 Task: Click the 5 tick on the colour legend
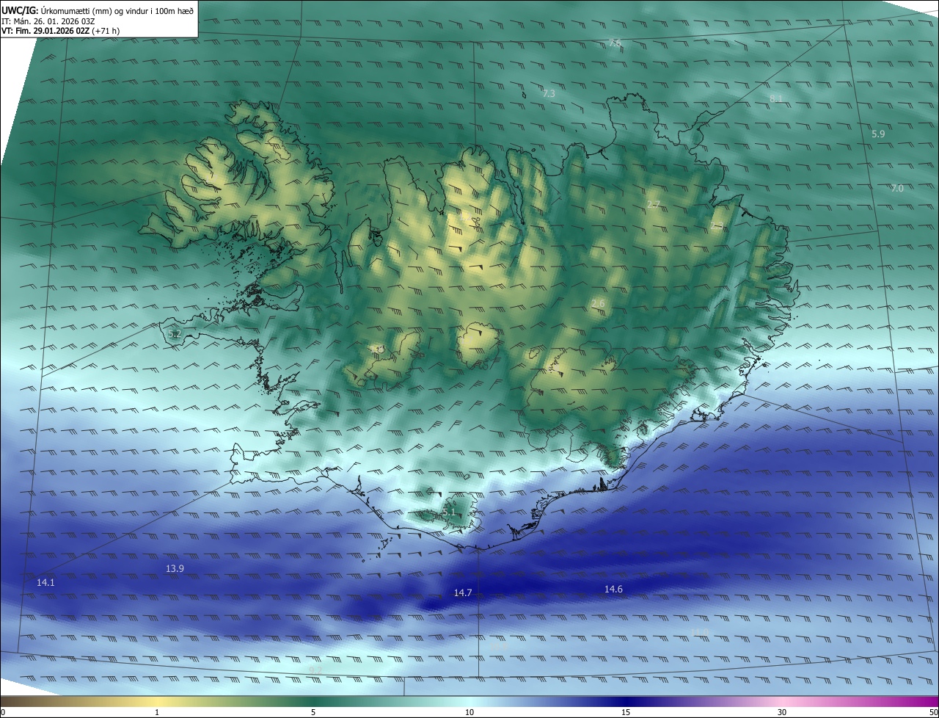313,712
